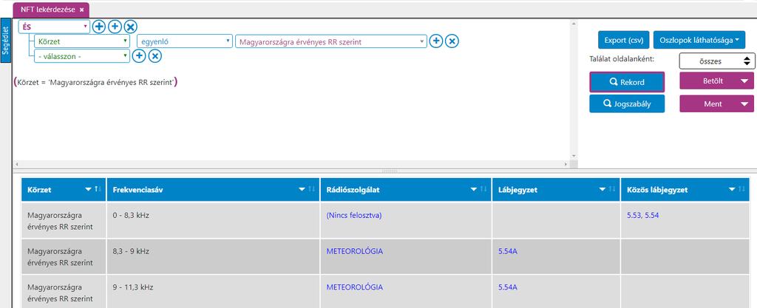This screenshot has width=757, height=308.
Task: Click plus icon beside - válasszon -
Action: tap(138, 56)
